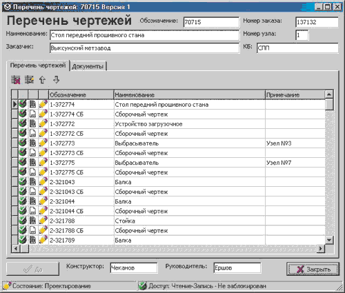Move the selected row down with the arrow icon
Image resolution: width=345 pixels, height=293 pixels.
point(56,80)
